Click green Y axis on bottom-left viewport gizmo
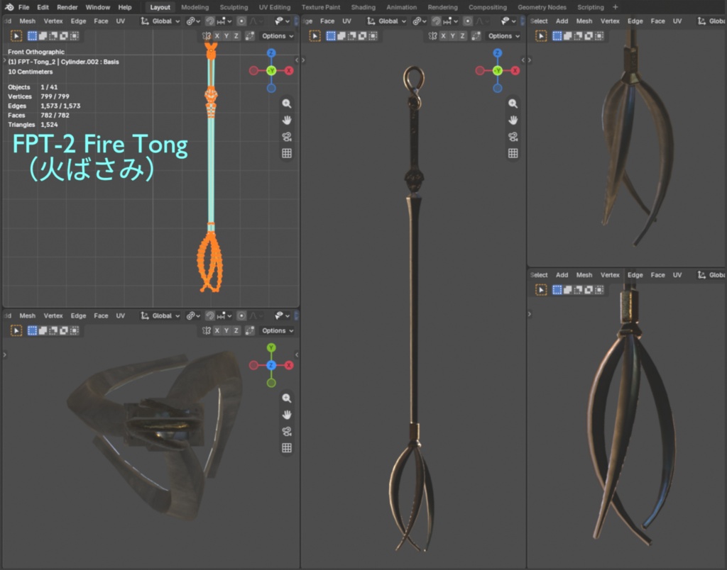The image size is (727, 570). tap(271, 347)
